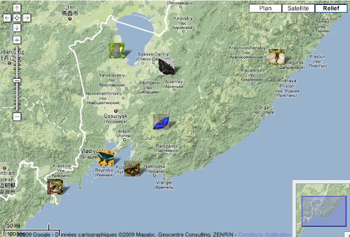
Task: Open the white butterfly marker near Krasnorechenskiy
Action: coord(277,57)
